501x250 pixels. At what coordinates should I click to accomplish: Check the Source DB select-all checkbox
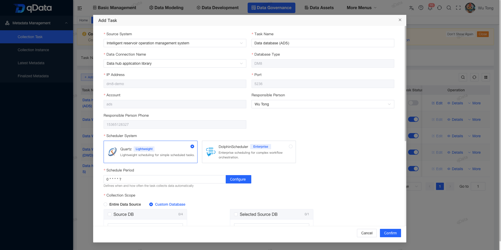[x=110, y=214]
